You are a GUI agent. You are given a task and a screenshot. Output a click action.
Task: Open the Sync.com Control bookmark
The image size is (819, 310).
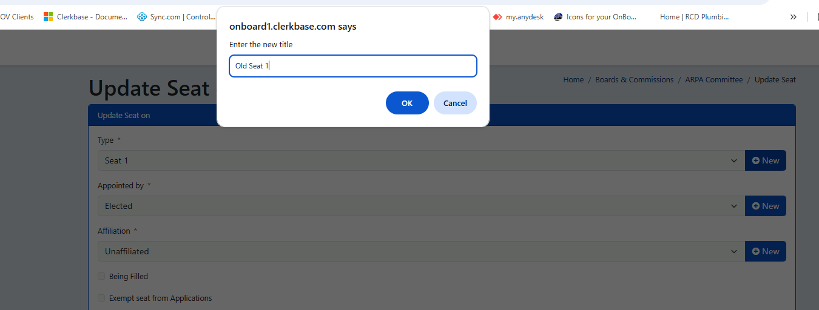tap(176, 17)
